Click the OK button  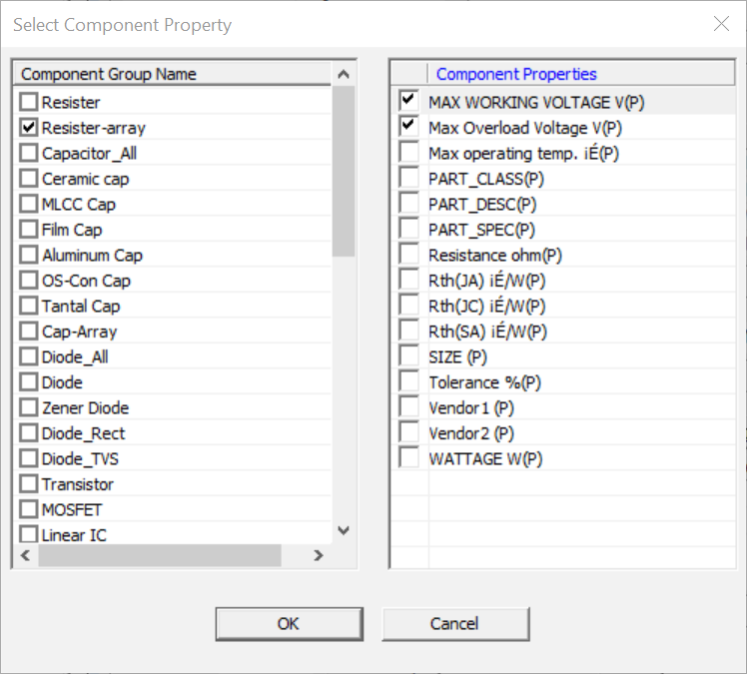click(289, 624)
